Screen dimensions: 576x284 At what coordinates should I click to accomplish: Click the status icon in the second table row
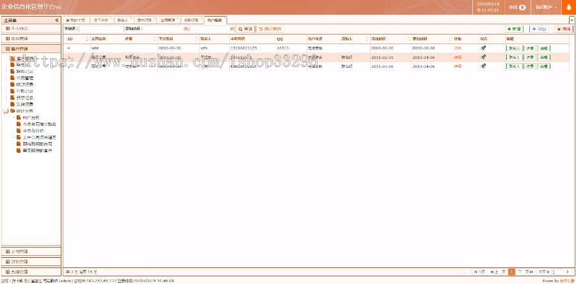[x=483, y=57]
